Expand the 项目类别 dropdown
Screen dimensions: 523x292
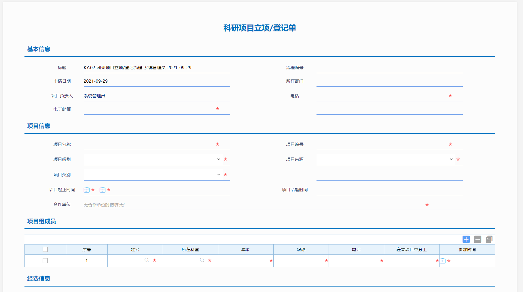219,175
